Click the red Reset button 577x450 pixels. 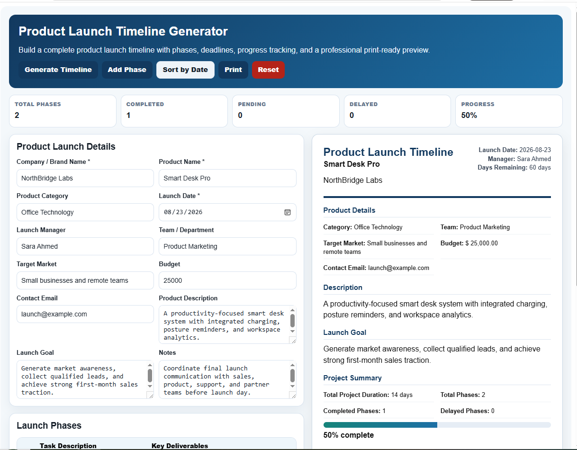pos(268,70)
